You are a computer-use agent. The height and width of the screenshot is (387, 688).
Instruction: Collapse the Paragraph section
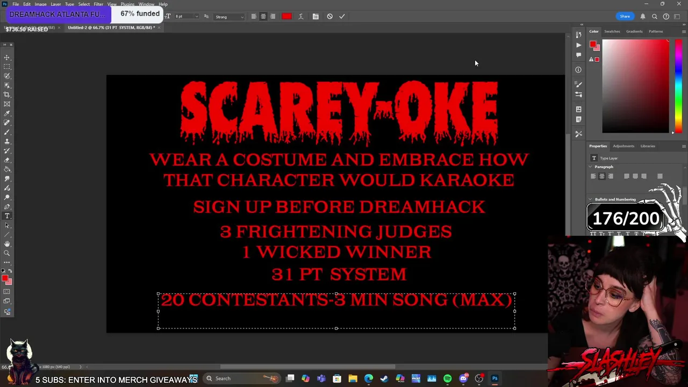coord(591,167)
